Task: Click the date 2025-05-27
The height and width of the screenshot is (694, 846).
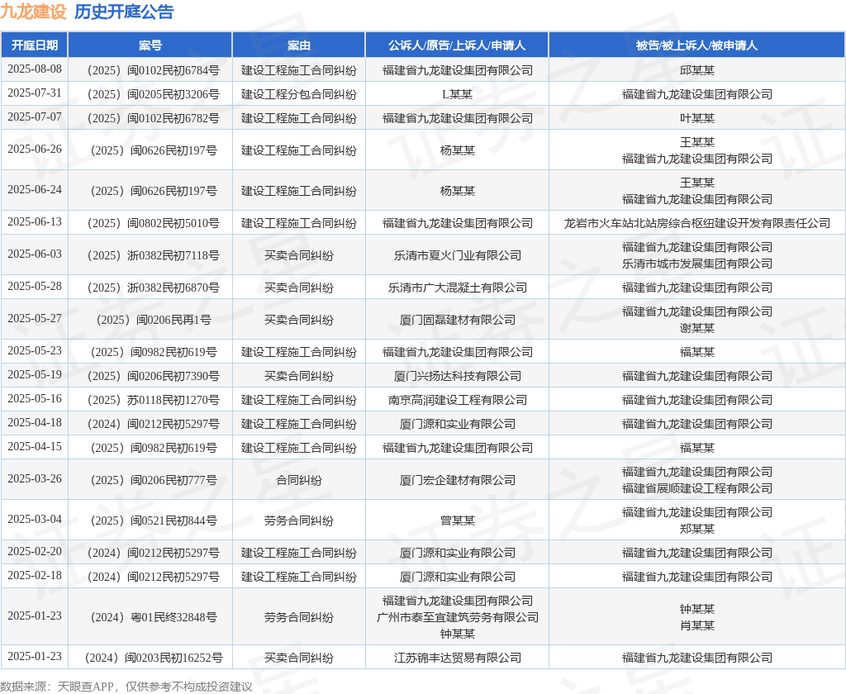Action: coord(35,318)
